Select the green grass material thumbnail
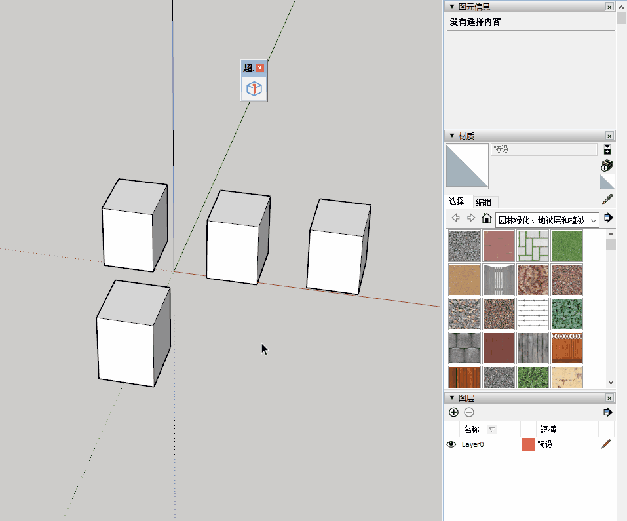The width and height of the screenshot is (627, 521). pos(567,246)
